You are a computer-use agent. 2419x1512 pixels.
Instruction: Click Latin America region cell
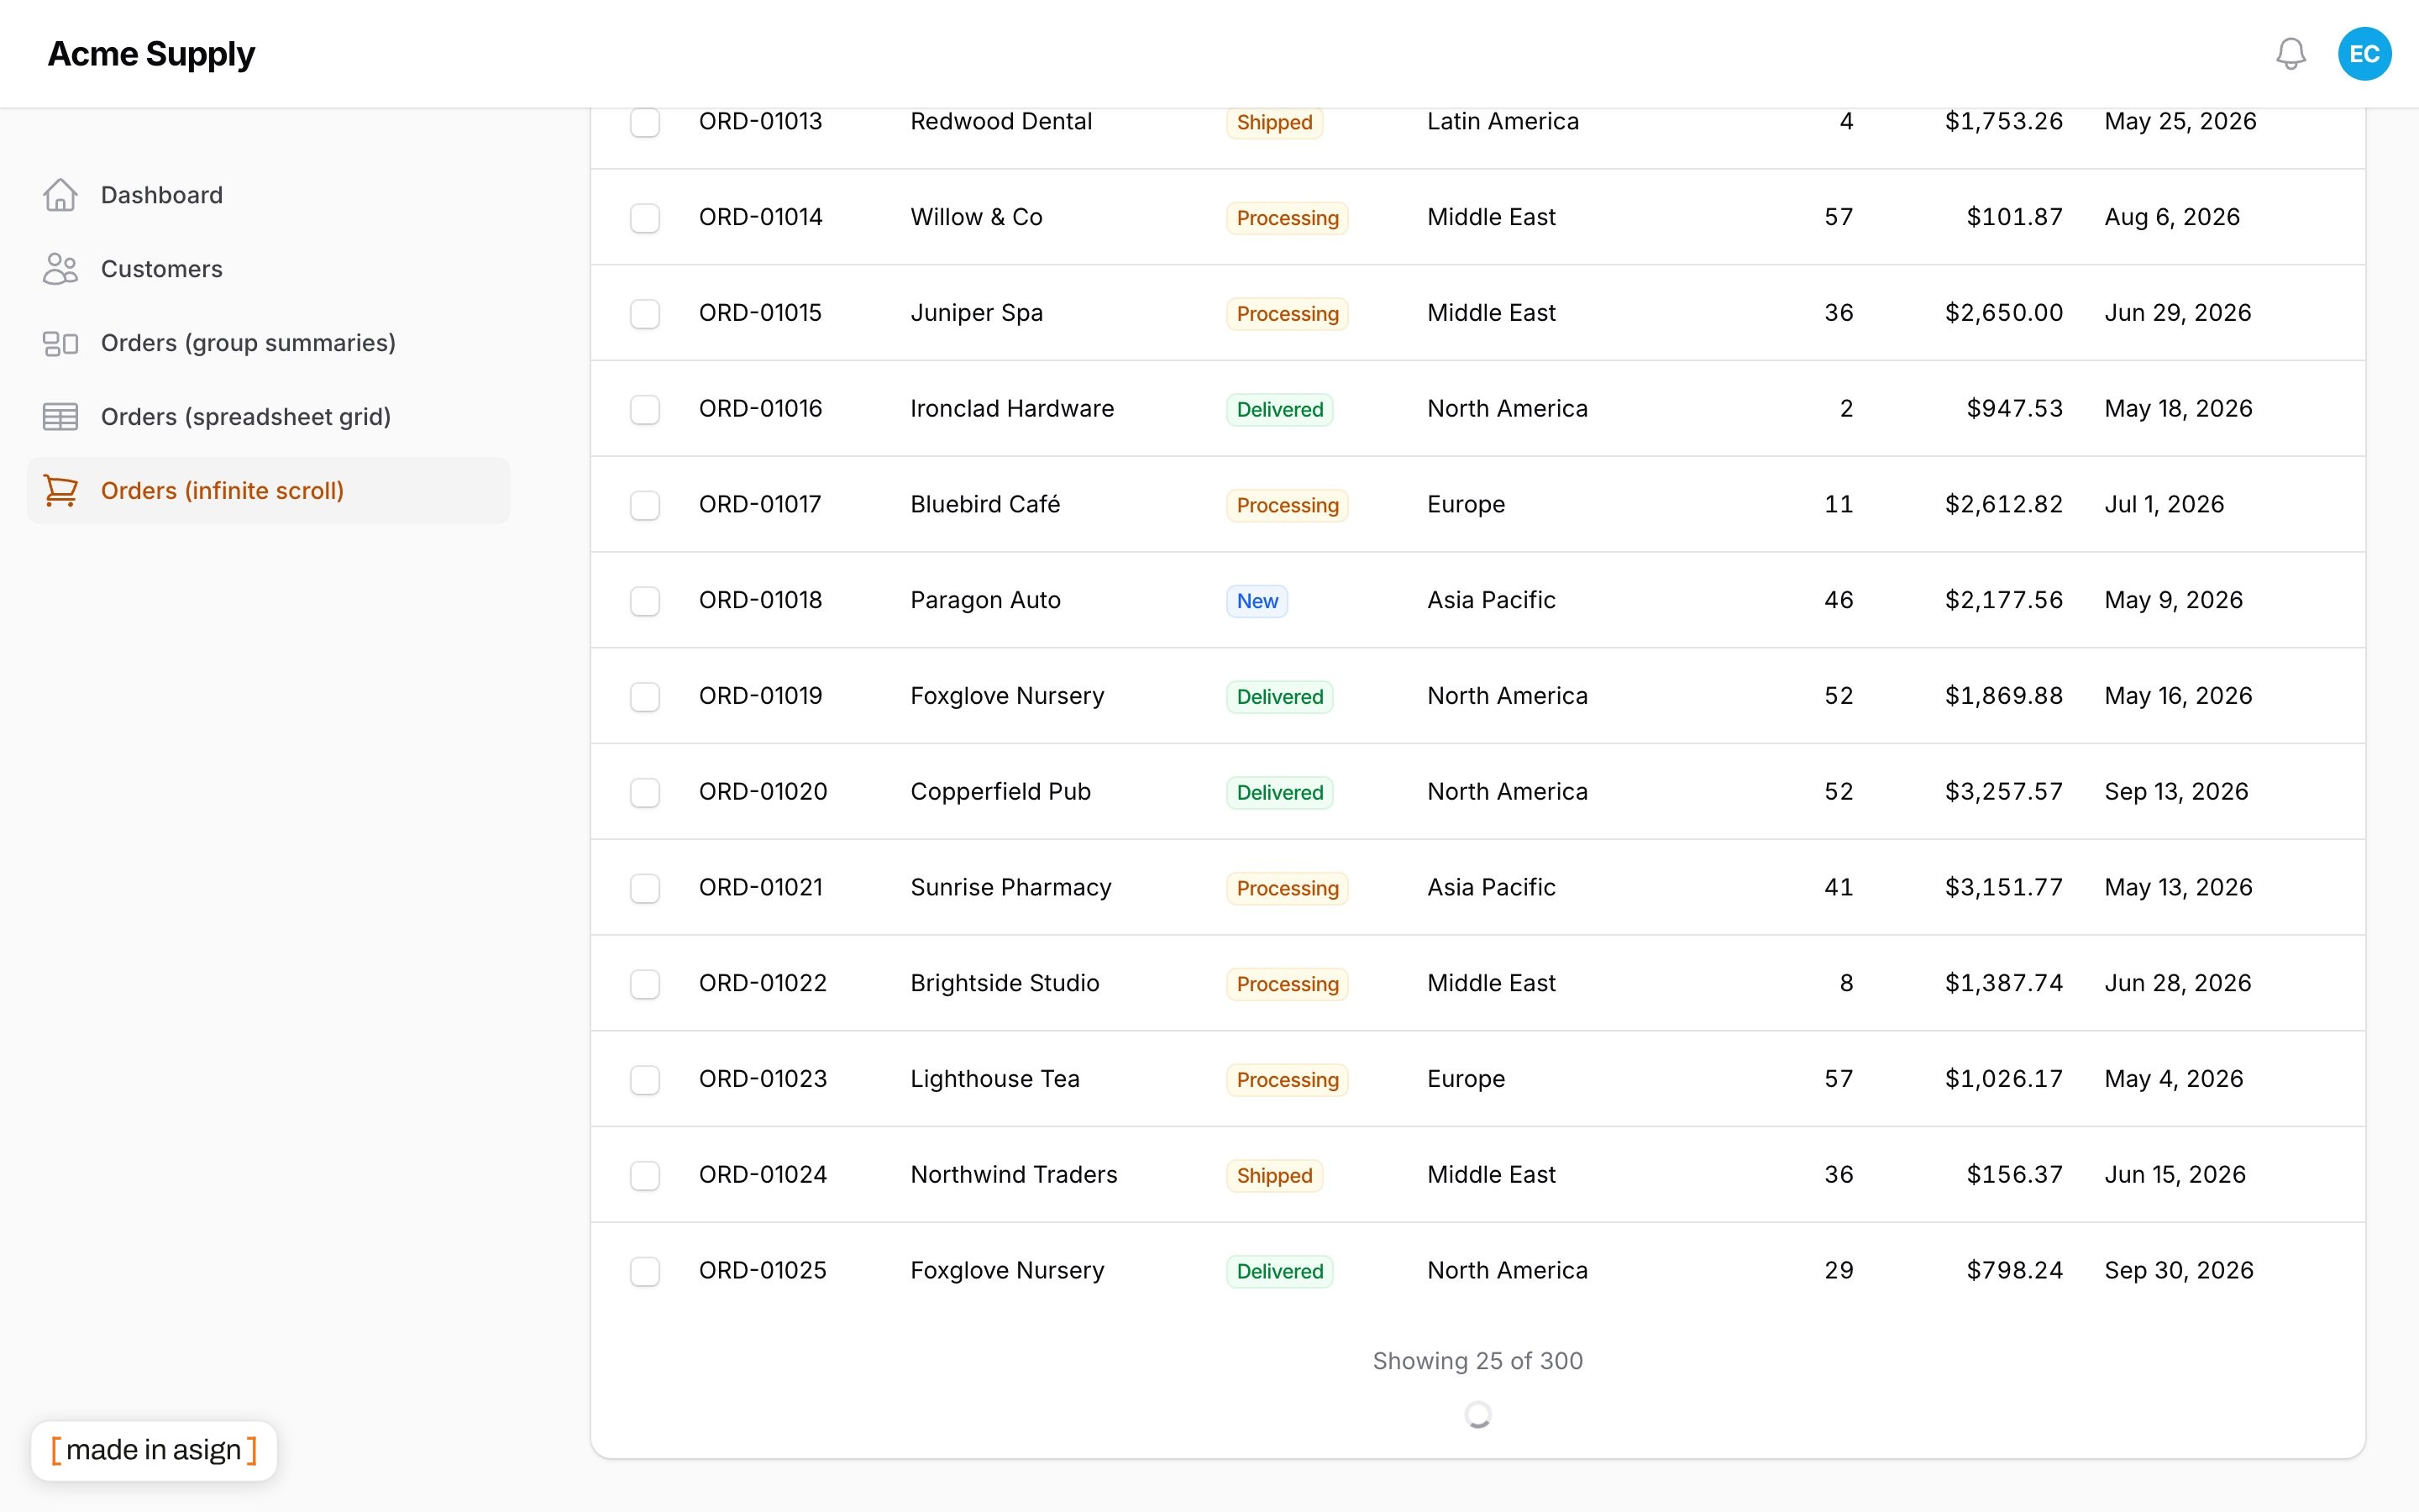1503,121
